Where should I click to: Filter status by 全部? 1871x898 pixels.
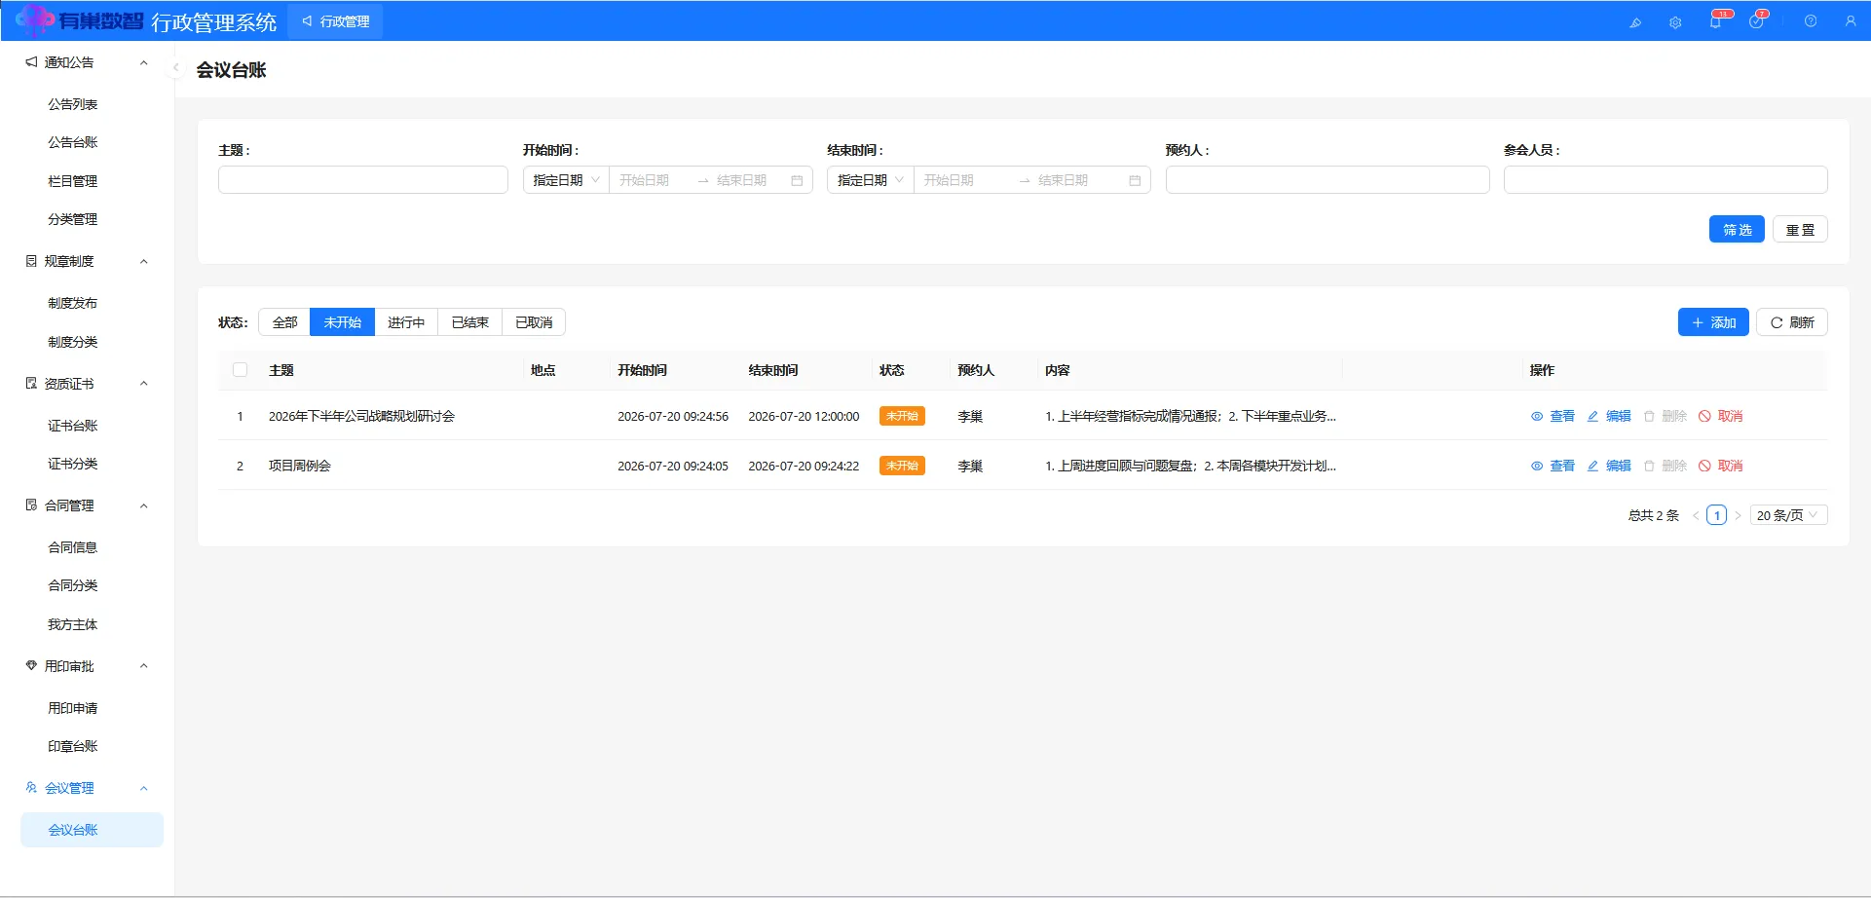coord(284,322)
